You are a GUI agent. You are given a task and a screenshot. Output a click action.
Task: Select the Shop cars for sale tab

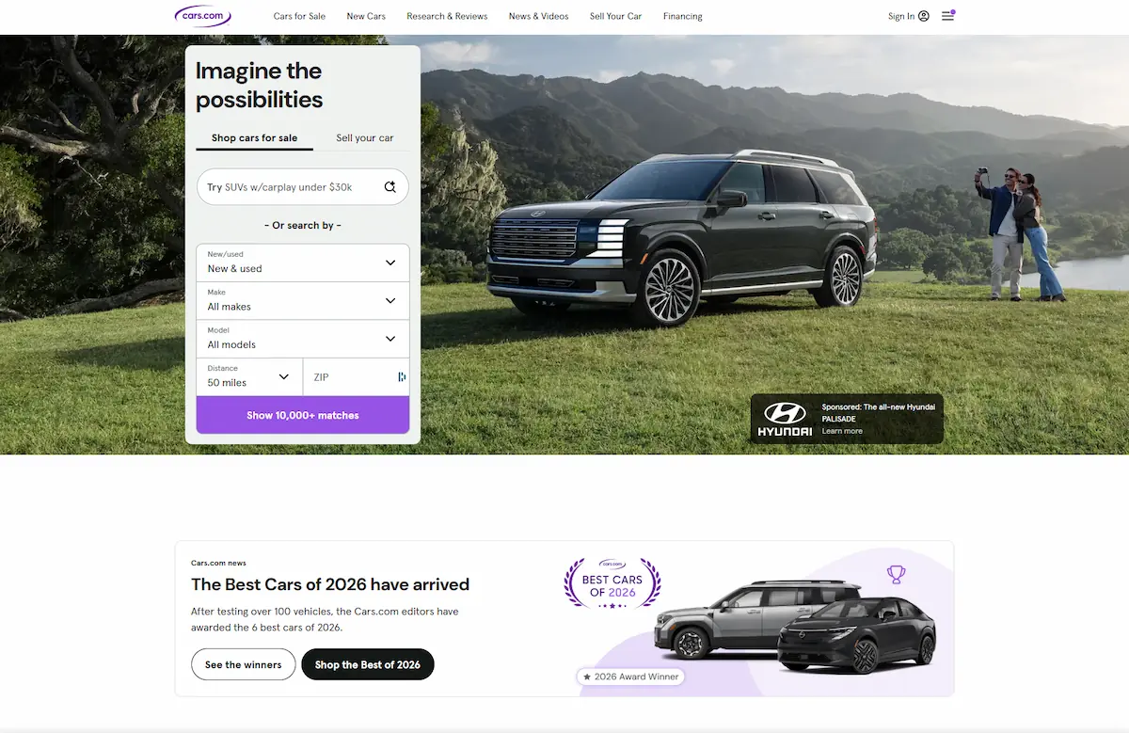254,138
